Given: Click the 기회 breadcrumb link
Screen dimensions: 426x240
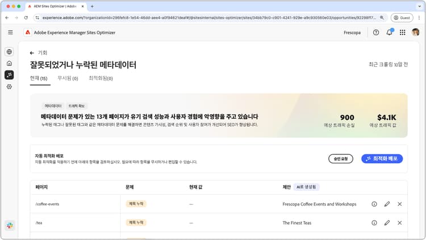Looking at the screenshot, I should point(43,53).
